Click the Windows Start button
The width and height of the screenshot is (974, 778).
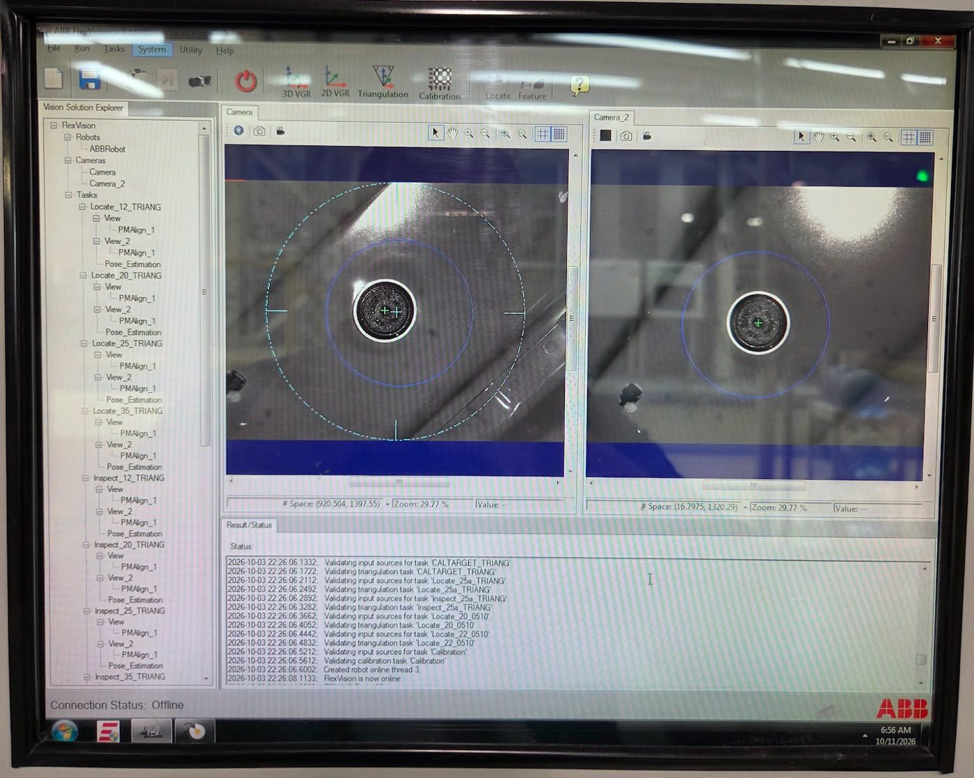coord(65,731)
